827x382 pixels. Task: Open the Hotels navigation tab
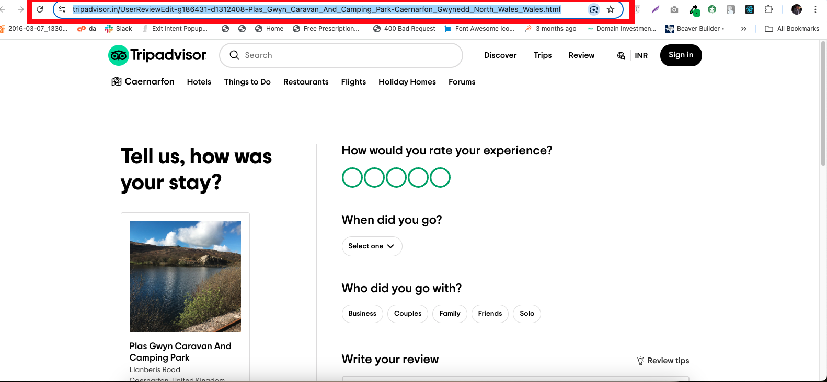[199, 82]
